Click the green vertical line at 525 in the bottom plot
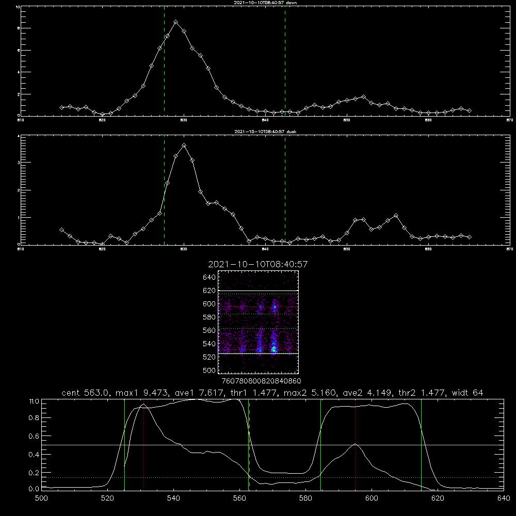 [124, 444]
